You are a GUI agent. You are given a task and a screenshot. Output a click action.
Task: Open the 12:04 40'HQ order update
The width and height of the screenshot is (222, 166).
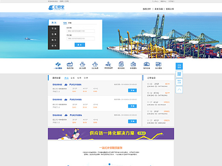[158, 94]
